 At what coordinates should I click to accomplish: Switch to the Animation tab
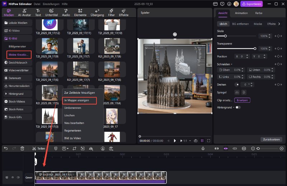tap(241, 13)
